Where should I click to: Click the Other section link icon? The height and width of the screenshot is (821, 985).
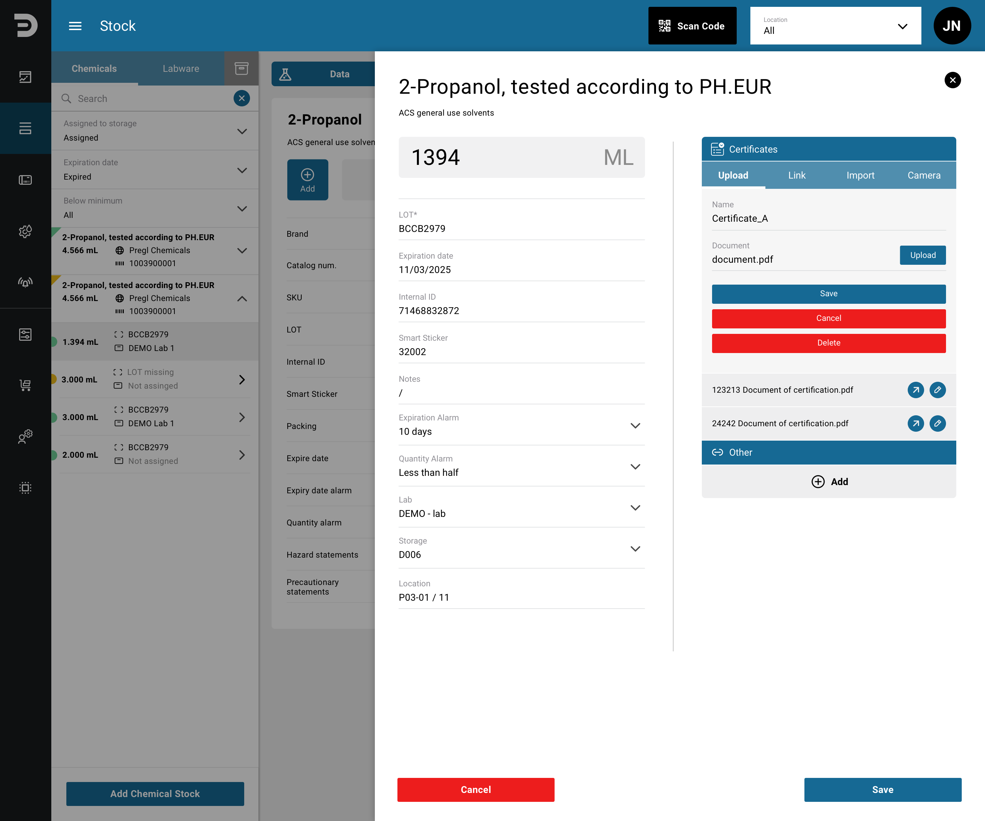[717, 452]
